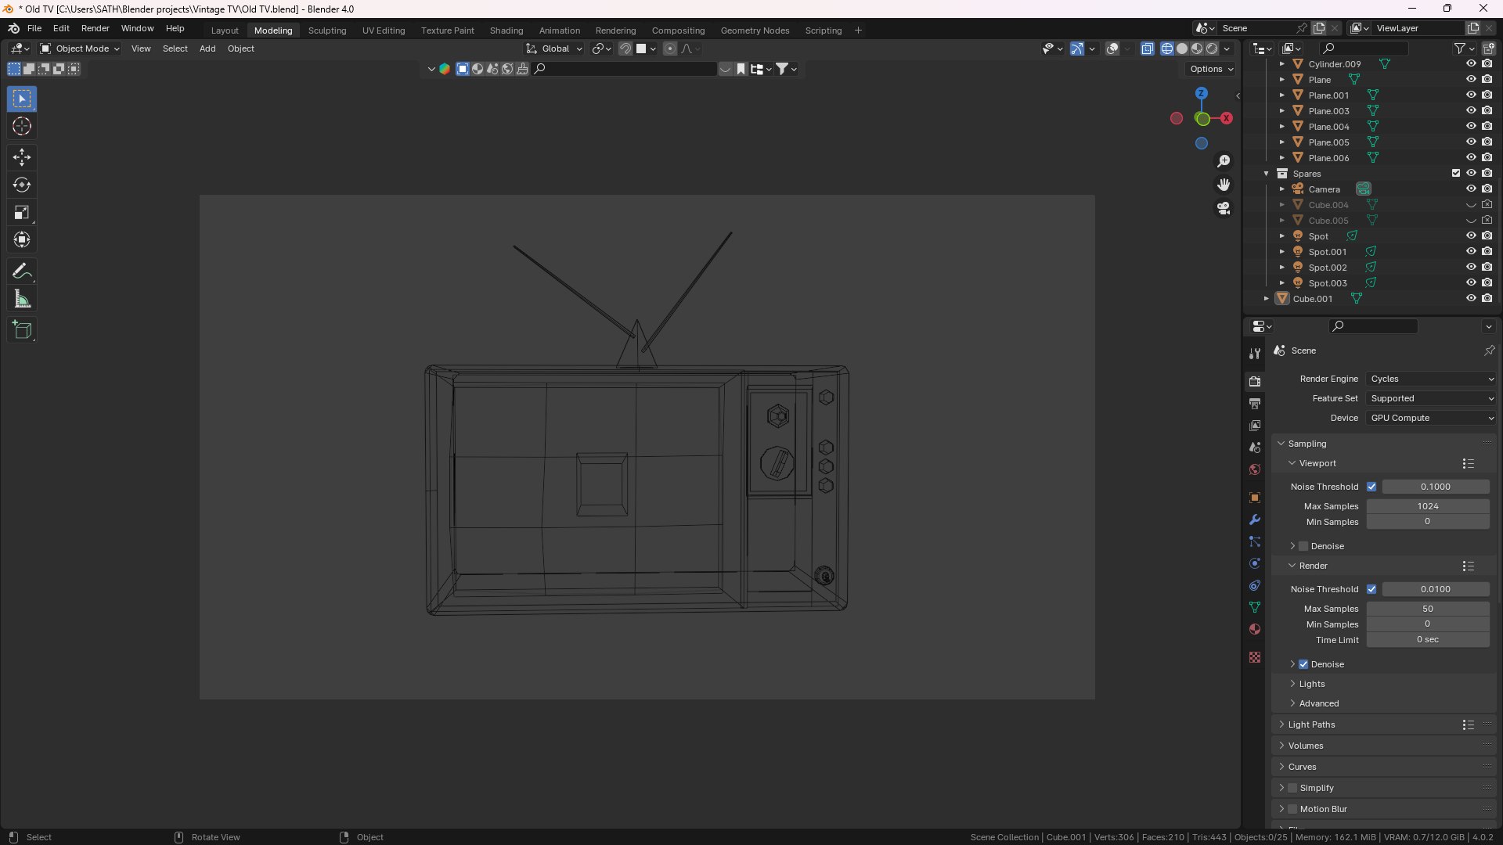Activate the Scale tool

pos(22,213)
